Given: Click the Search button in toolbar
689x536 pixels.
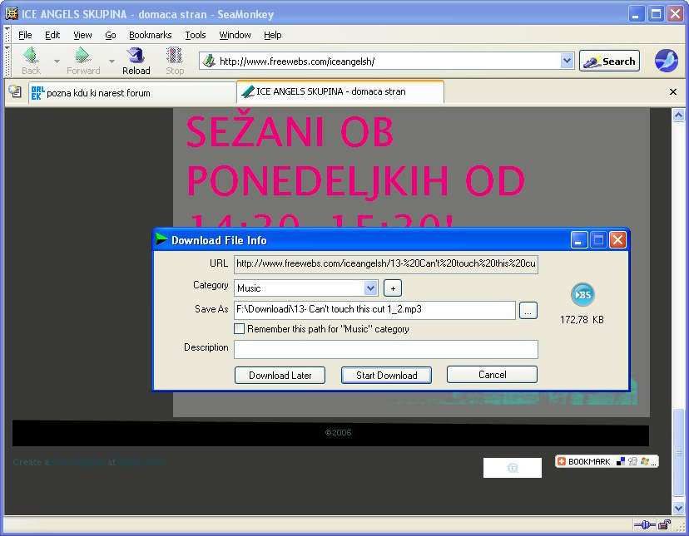Looking at the screenshot, I should pyautogui.click(x=609, y=61).
